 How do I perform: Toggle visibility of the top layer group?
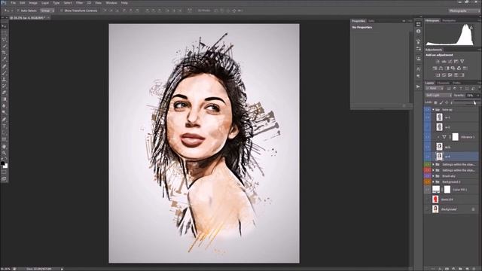427,110
